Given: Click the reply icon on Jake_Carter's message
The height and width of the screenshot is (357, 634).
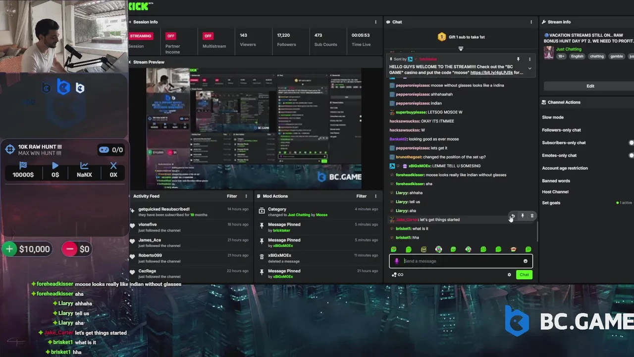Looking at the screenshot, I should point(513,216).
